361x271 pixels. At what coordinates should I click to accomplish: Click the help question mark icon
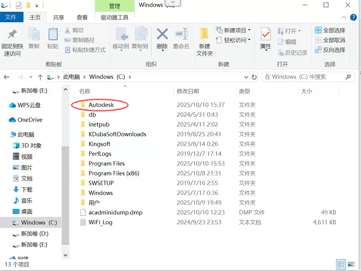(353, 17)
